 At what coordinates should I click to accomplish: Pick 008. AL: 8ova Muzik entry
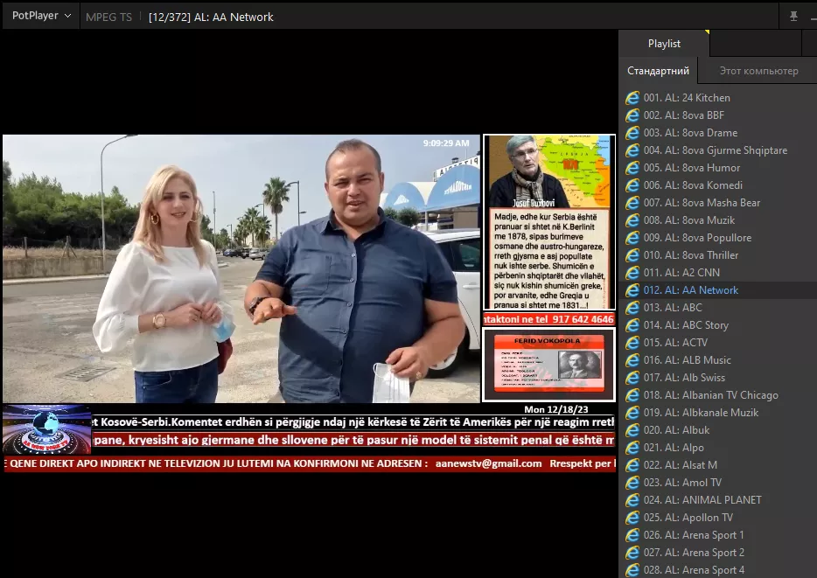[x=719, y=220]
